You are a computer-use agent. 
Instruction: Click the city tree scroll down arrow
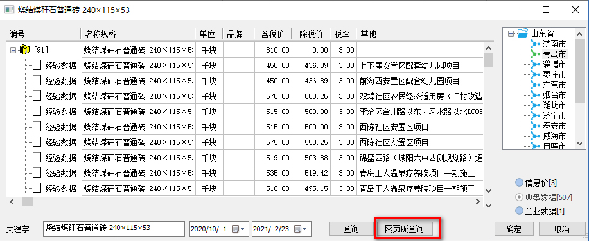(579, 144)
